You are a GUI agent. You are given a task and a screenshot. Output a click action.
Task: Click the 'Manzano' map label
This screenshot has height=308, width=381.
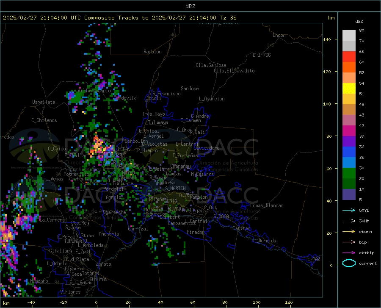click(x=39, y=281)
